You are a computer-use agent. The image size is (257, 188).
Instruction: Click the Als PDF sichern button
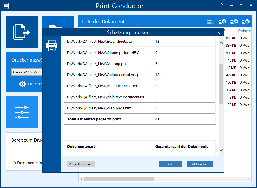[81, 164]
